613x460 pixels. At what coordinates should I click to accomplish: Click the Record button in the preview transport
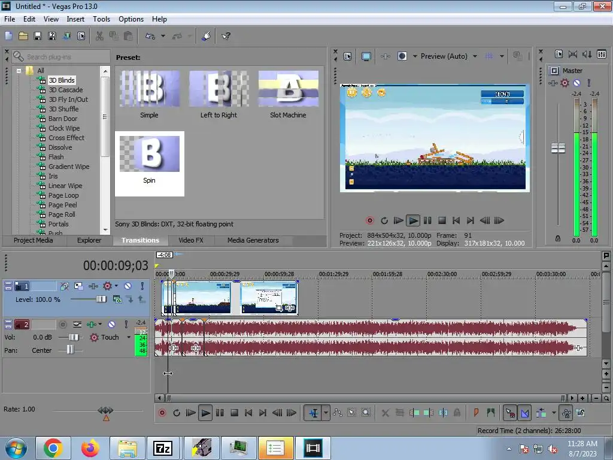(x=370, y=220)
